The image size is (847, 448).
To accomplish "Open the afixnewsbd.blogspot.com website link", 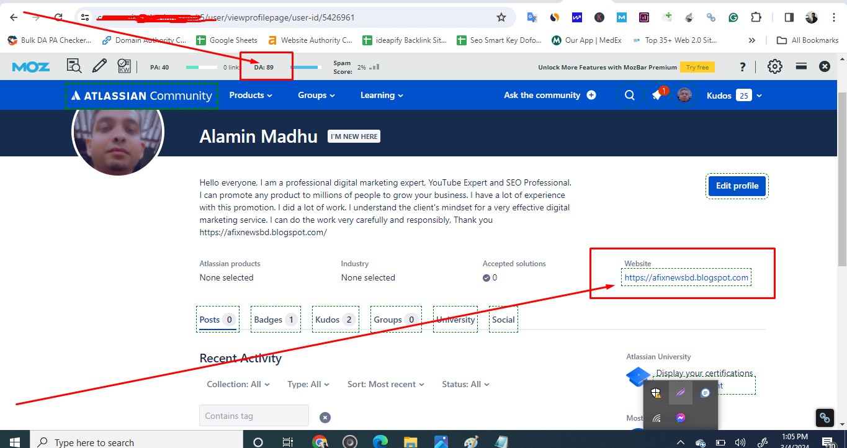I will pyautogui.click(x=686, y=277).
